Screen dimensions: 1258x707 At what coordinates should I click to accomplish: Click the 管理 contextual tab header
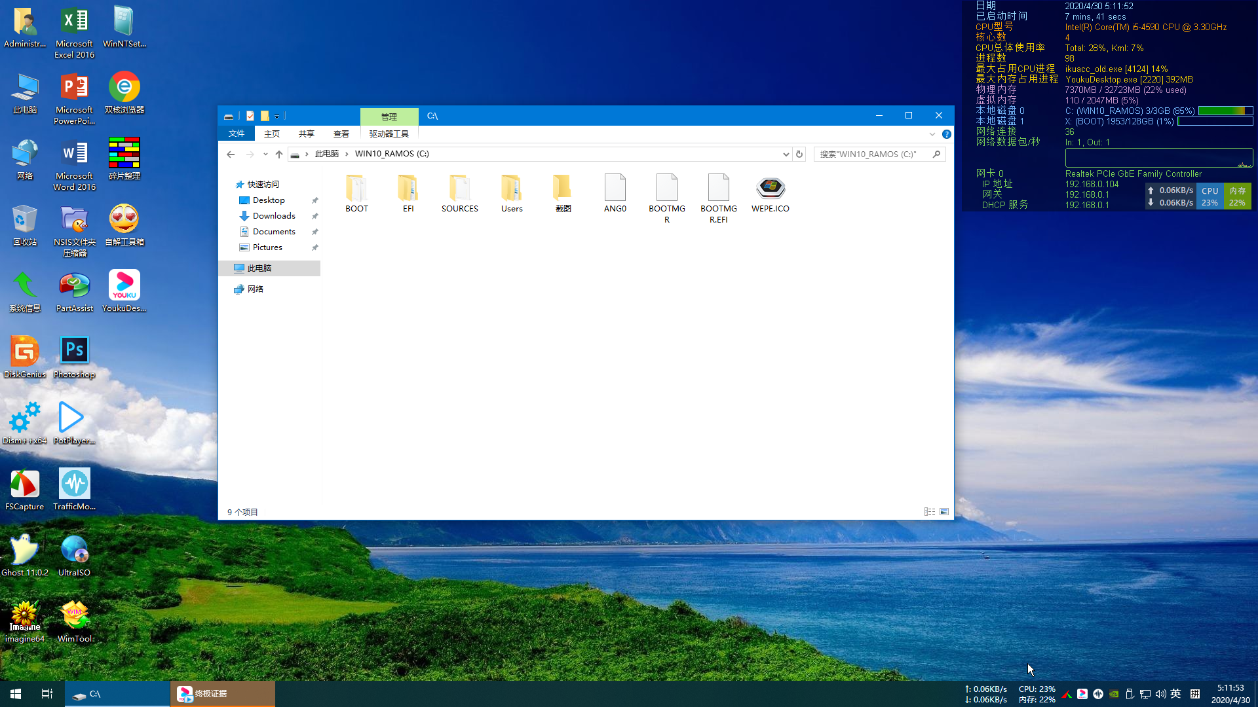click(389, 117)
